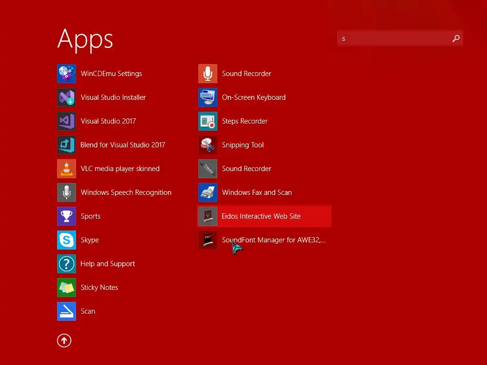
Task: Open the orange Sound Recorder microphone icon
Action: [208, 74]
